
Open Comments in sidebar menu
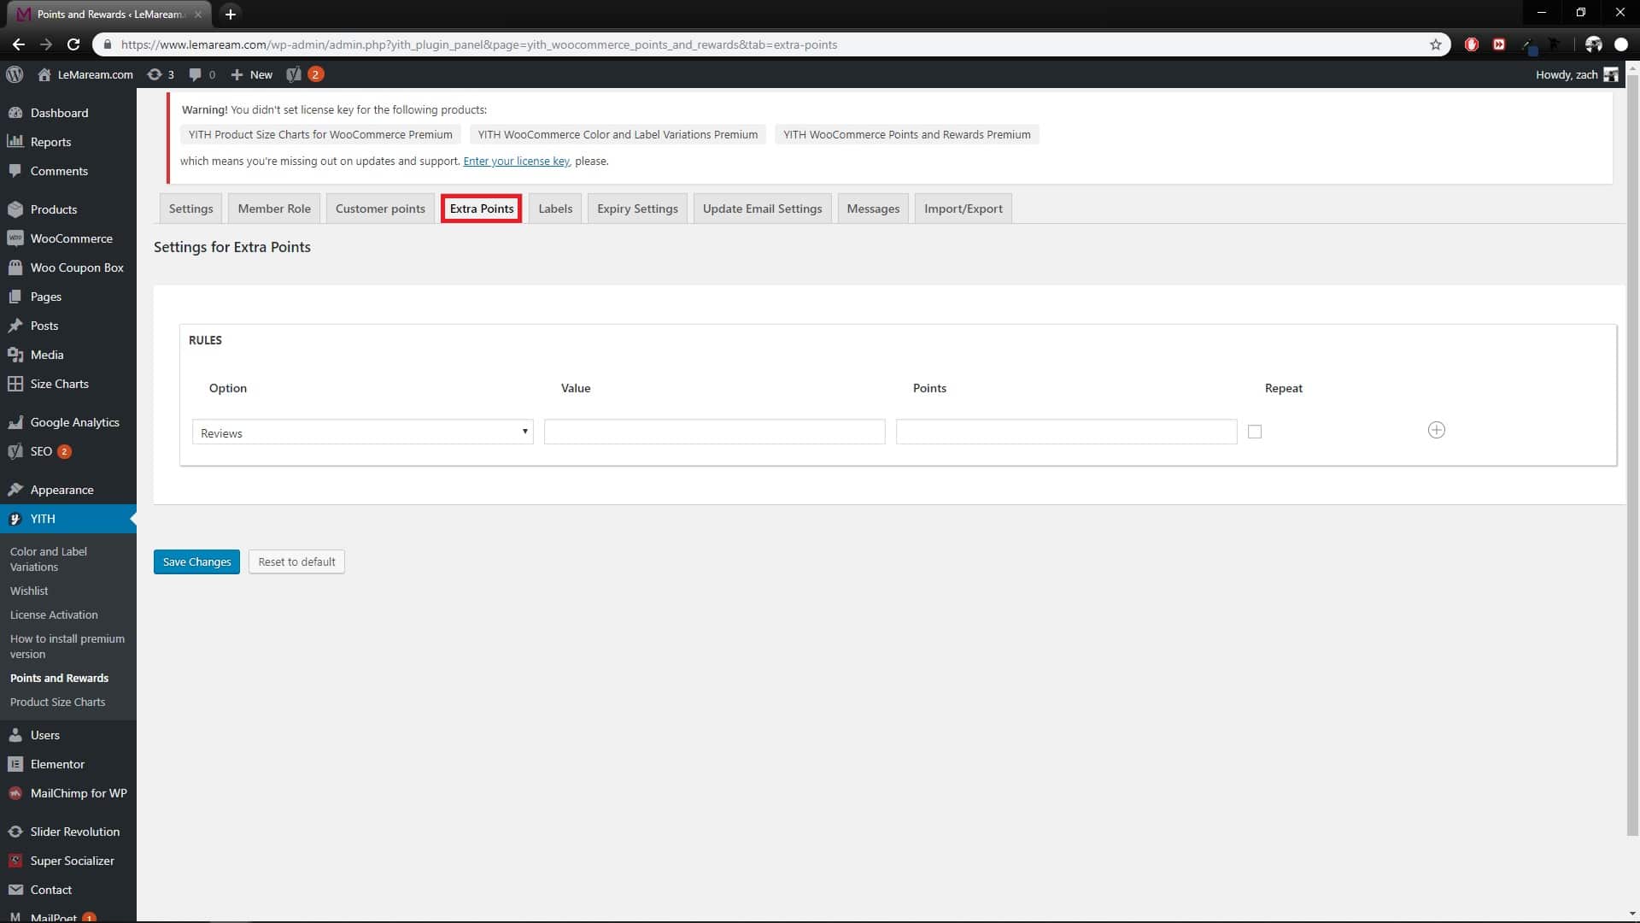(x=68, y=171)
